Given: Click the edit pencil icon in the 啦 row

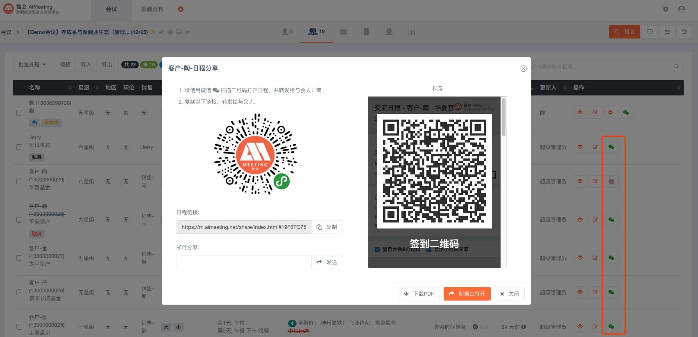Looking at the screenshot, I should point(595,112).
